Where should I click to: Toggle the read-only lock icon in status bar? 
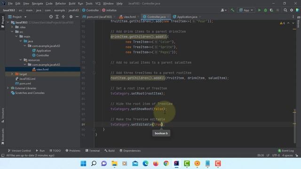[x=297, y=155]
